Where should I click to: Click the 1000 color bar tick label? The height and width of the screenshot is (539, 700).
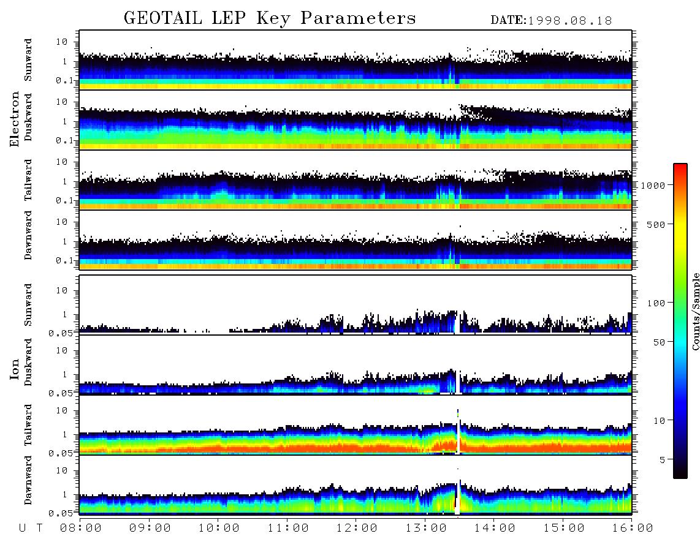[653, 185]
